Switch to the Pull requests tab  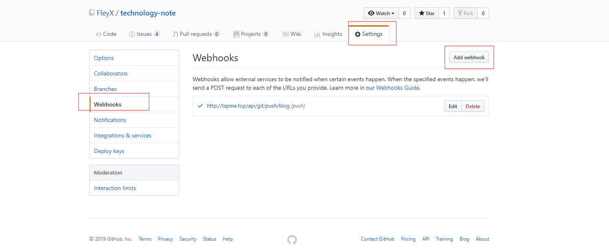coord(196,34)
